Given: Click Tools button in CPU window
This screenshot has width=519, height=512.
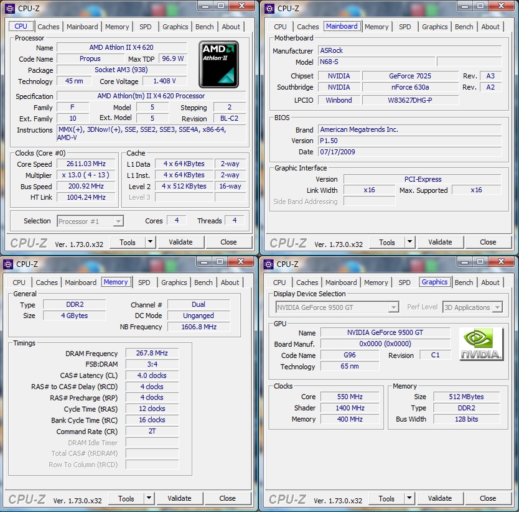Looking at the screenshot, I should coord(128,242).
